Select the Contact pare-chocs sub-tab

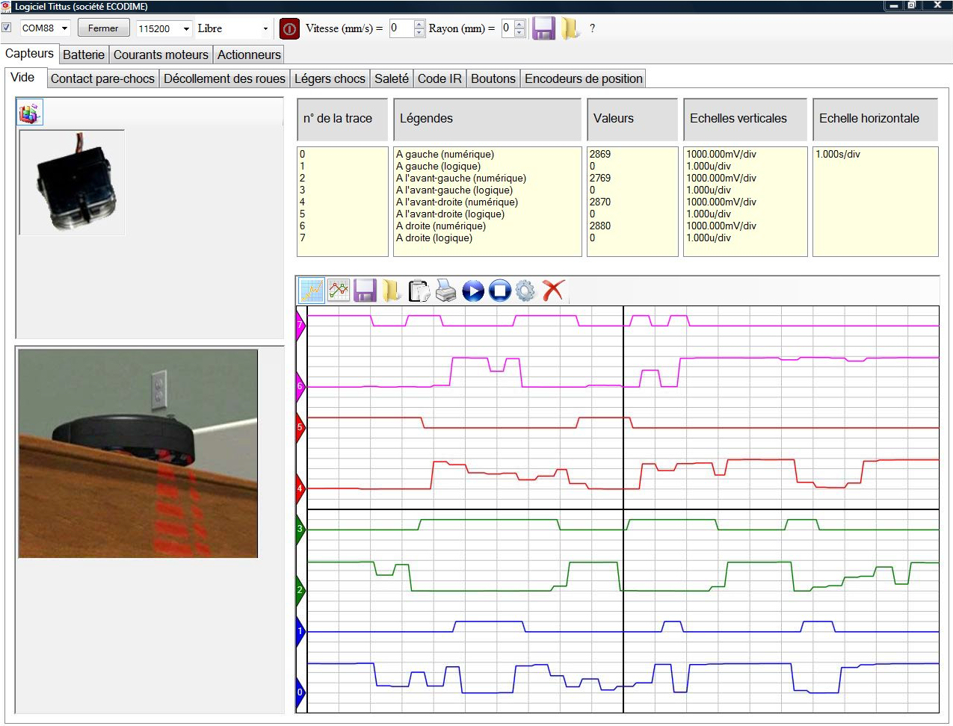point(102,78)
